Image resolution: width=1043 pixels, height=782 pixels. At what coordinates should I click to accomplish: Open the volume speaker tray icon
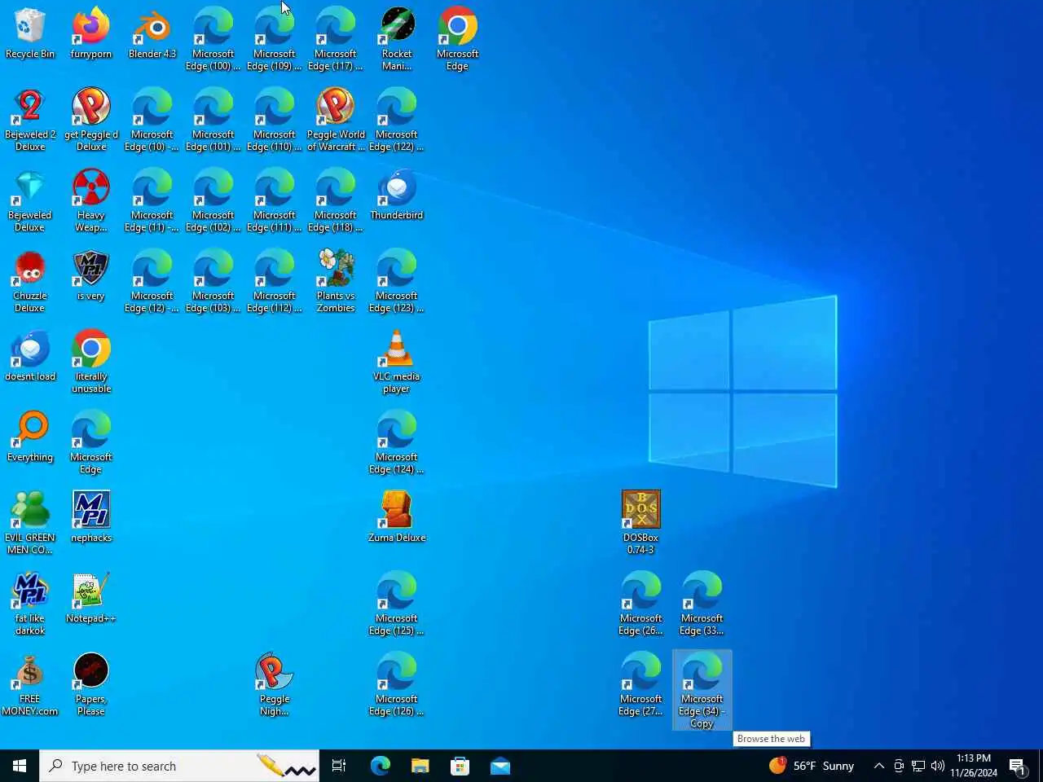point(938,766)
